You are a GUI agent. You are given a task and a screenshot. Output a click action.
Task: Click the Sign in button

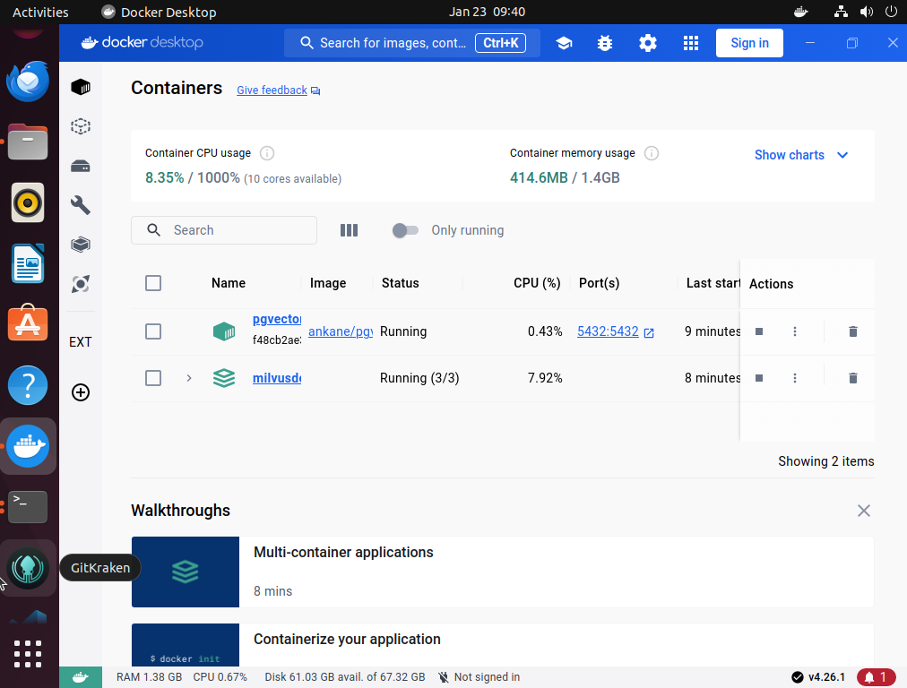(x=749, y=43)
